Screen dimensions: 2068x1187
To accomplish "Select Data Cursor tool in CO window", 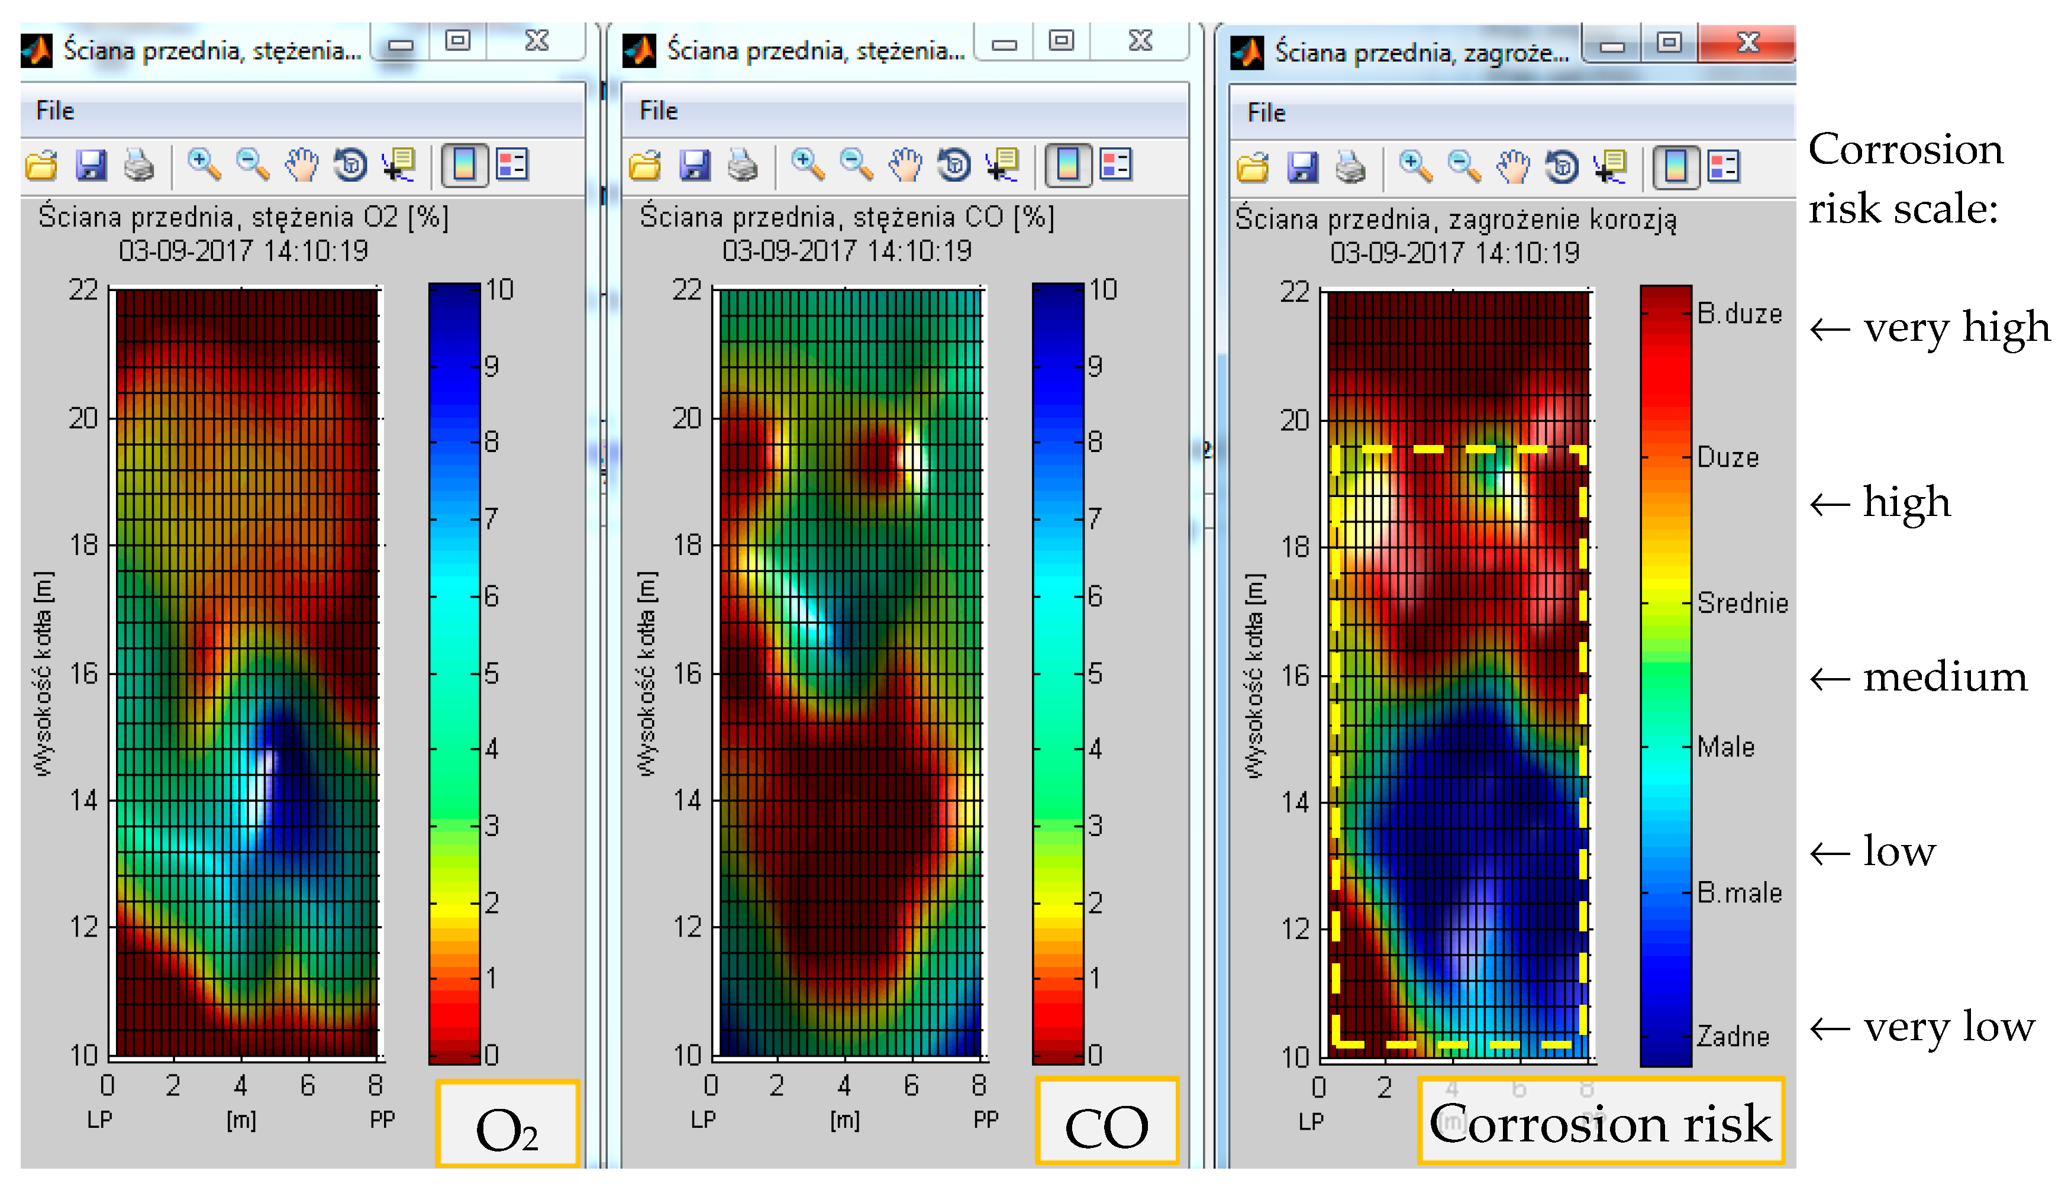I will (1002, 164).
